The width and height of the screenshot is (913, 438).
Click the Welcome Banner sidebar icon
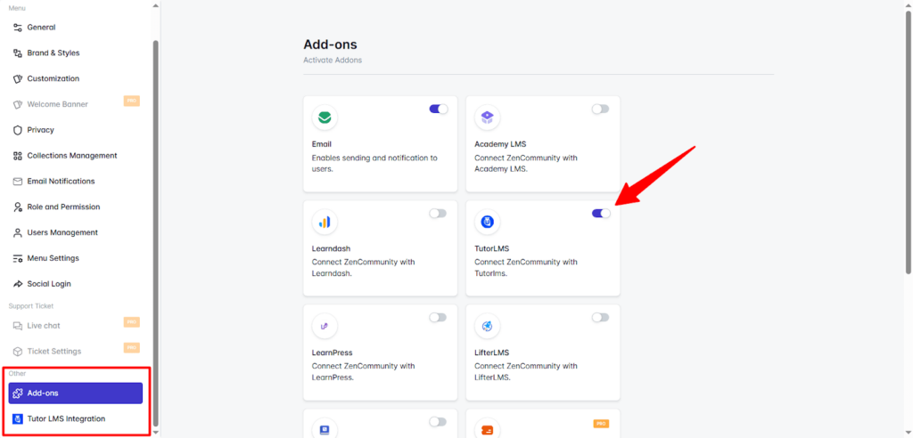point(18,104)
